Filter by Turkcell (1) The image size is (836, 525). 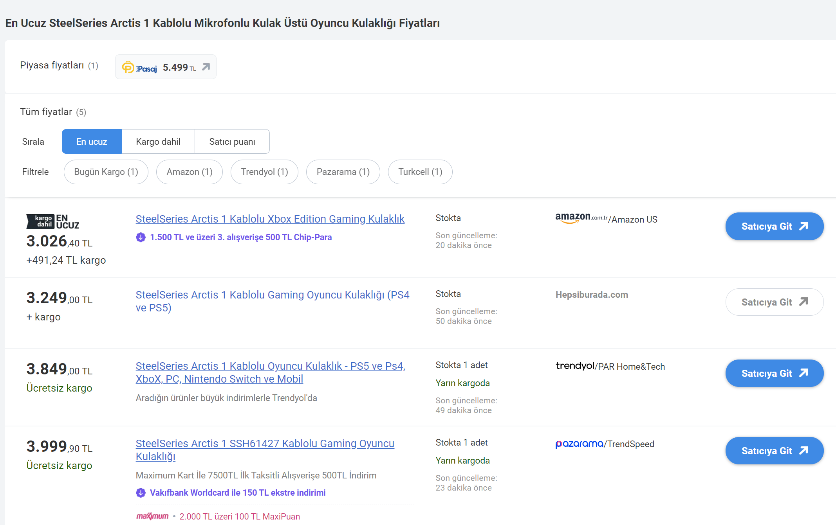(420, 172)
